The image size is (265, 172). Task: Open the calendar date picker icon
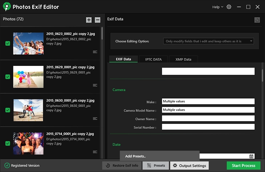pos(251,156)
